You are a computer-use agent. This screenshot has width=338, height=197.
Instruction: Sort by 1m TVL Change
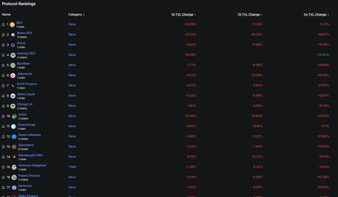315,14
